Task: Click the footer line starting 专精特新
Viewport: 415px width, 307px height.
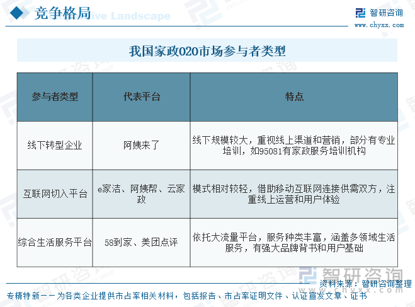Action: 187,296
